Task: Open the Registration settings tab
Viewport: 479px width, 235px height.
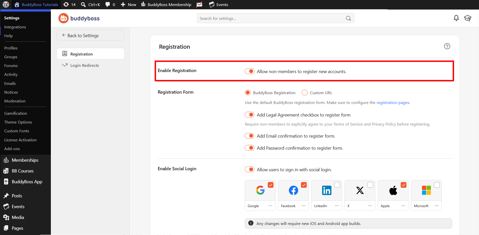Action: point(90,54)
